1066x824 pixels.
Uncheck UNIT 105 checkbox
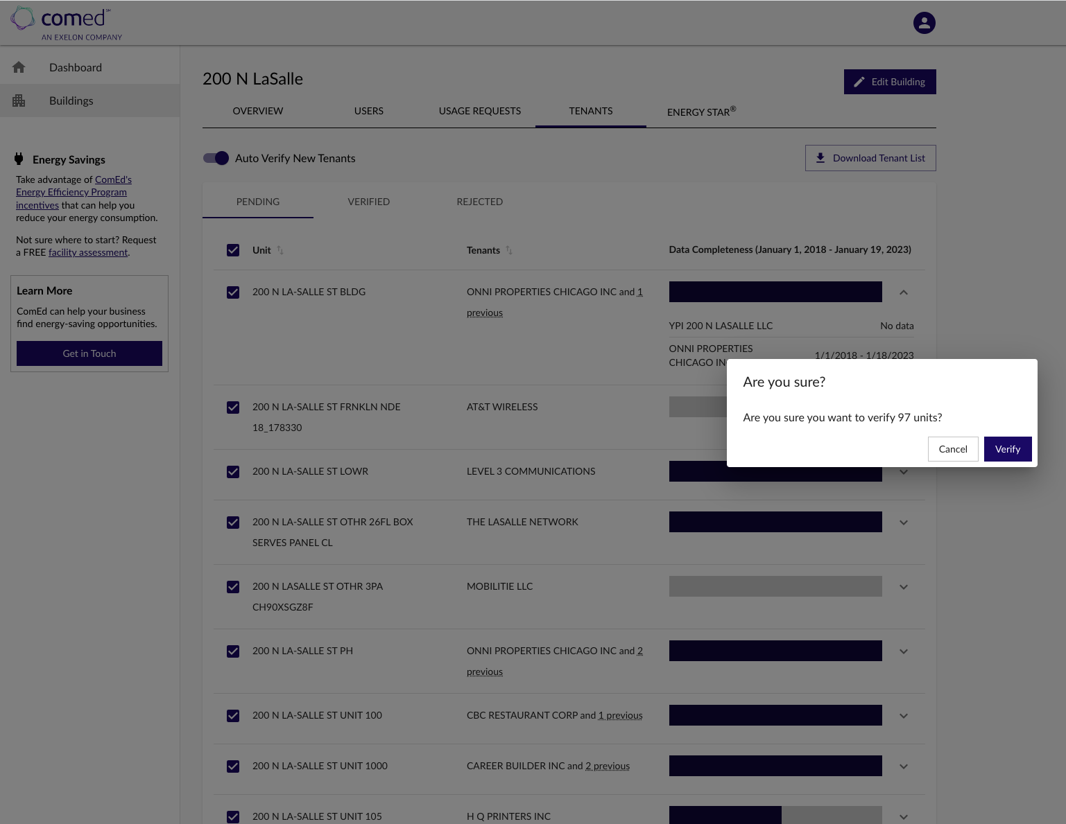[x=233, y=817]
